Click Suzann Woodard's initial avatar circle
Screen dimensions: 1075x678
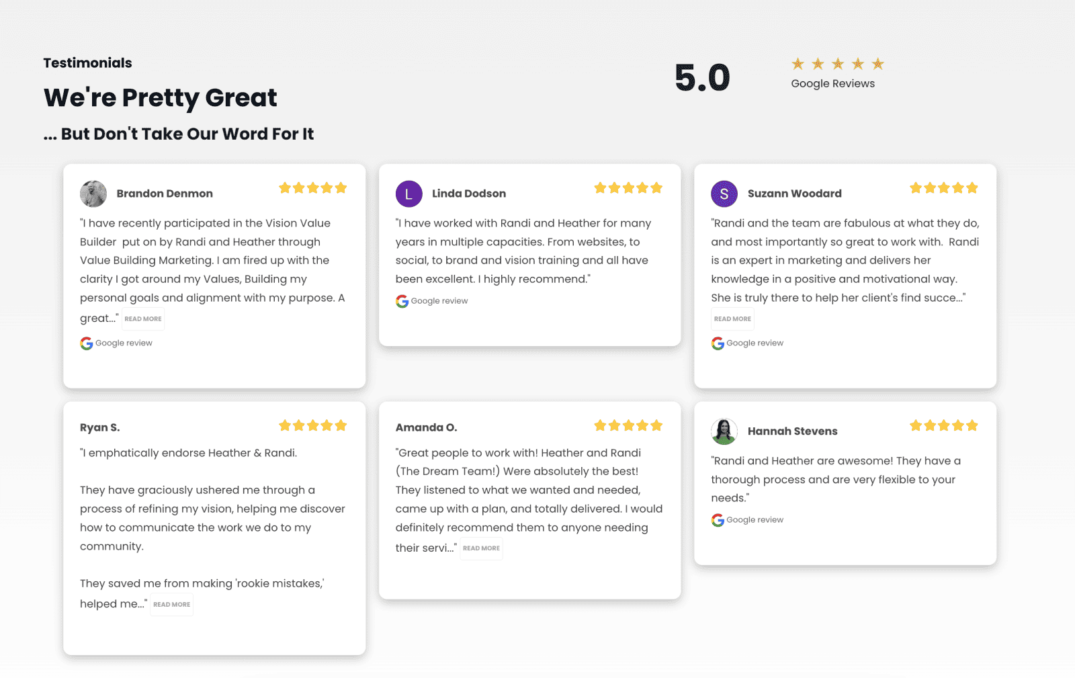[x=724, y=194]
